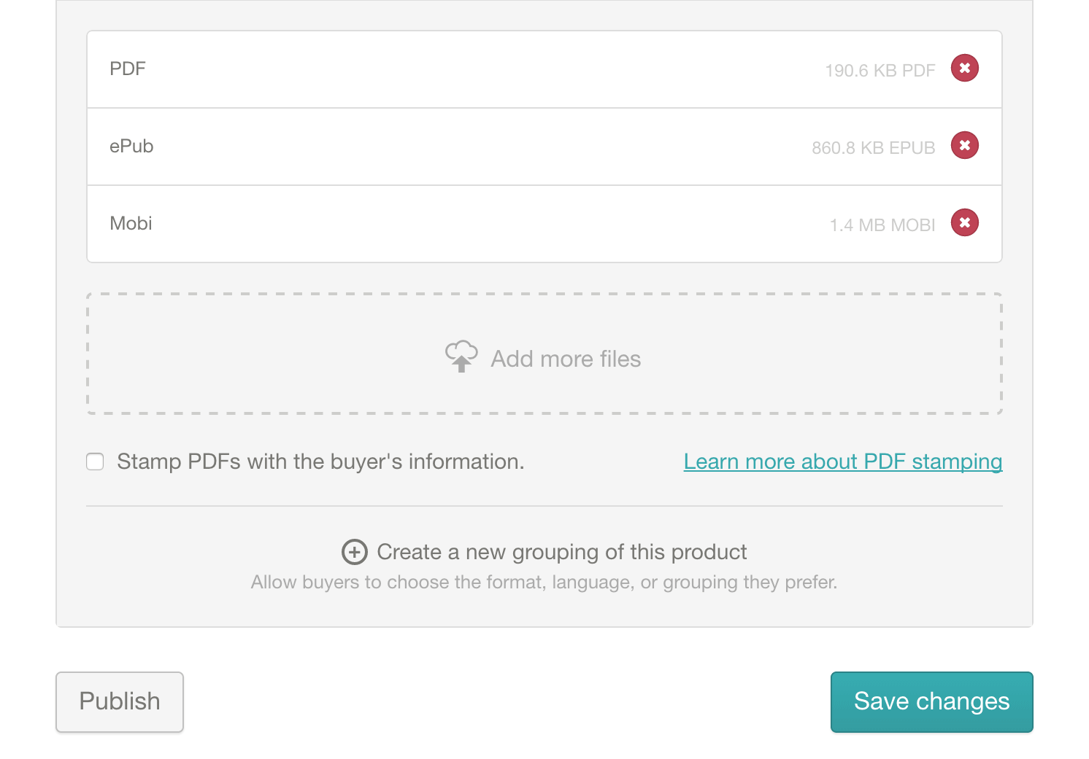Image resolution: width=1089 pixels, height=759 pixels.
Task: Remove the Mobi file with red X
Action: [x=964, y=222]
